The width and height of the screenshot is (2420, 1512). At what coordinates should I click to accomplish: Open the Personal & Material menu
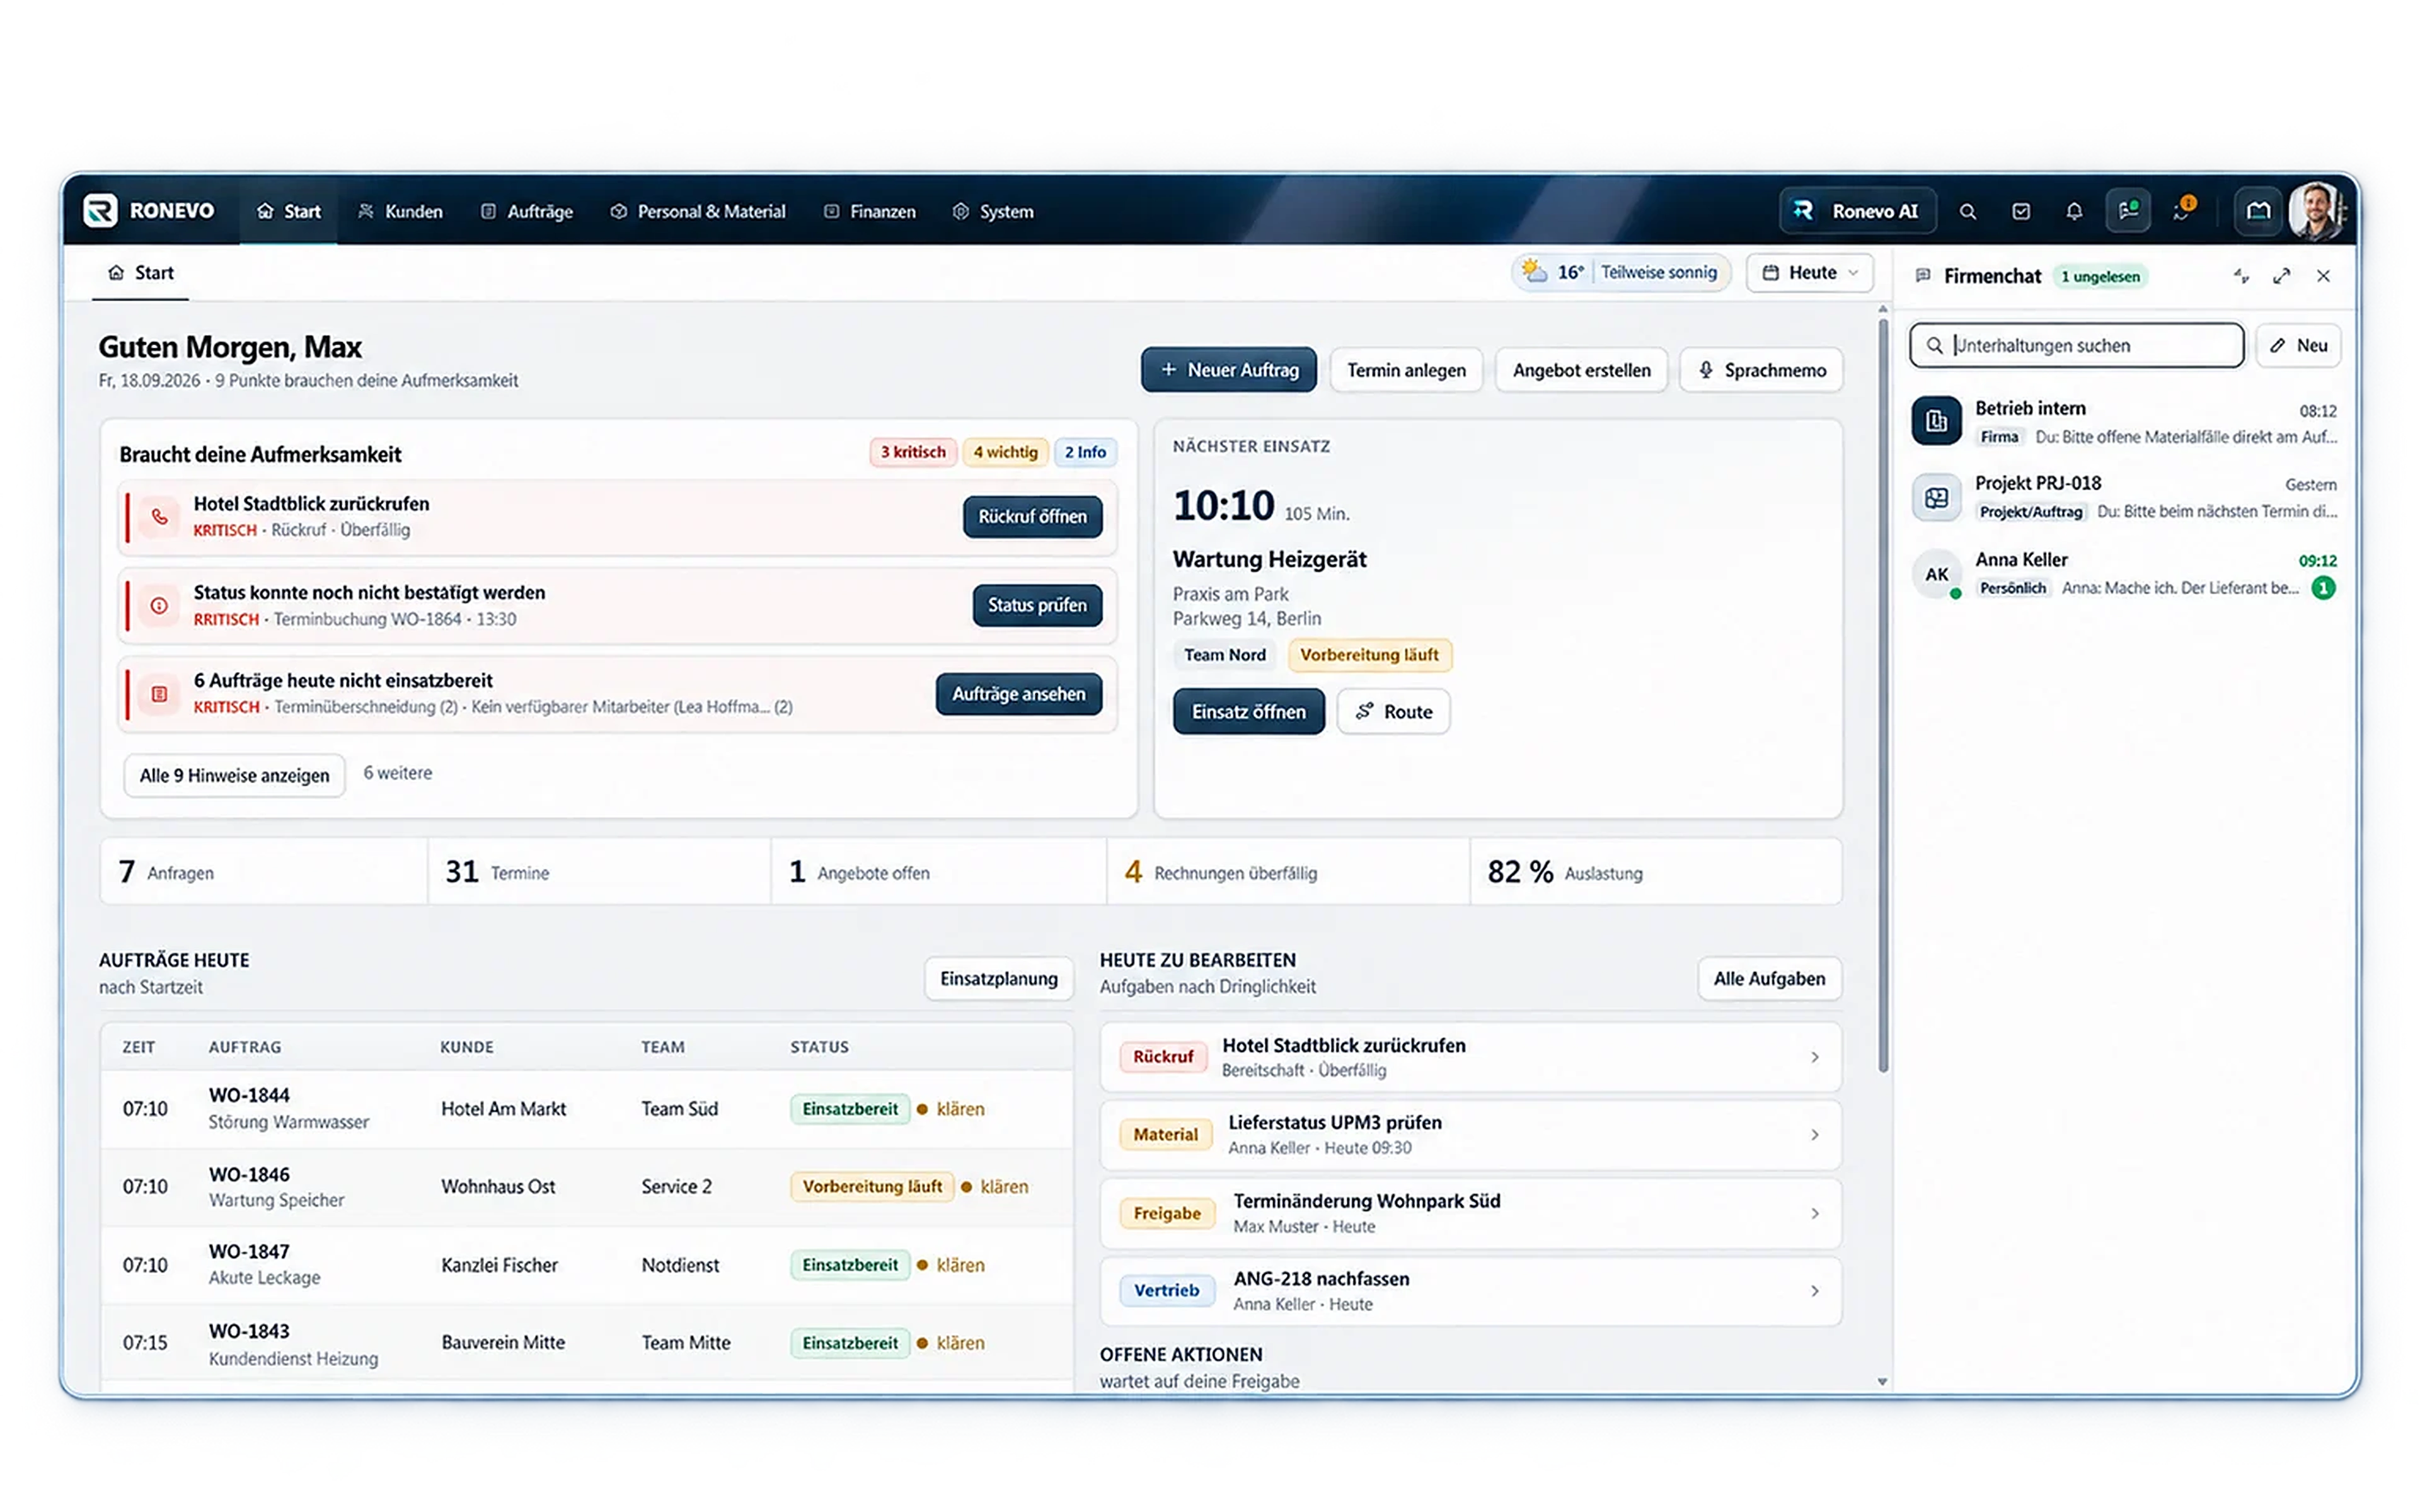pyautogui.click(x=698, y=211)
